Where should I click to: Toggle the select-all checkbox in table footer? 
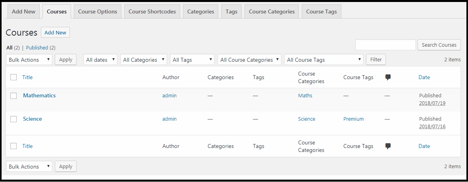(13, 146)
